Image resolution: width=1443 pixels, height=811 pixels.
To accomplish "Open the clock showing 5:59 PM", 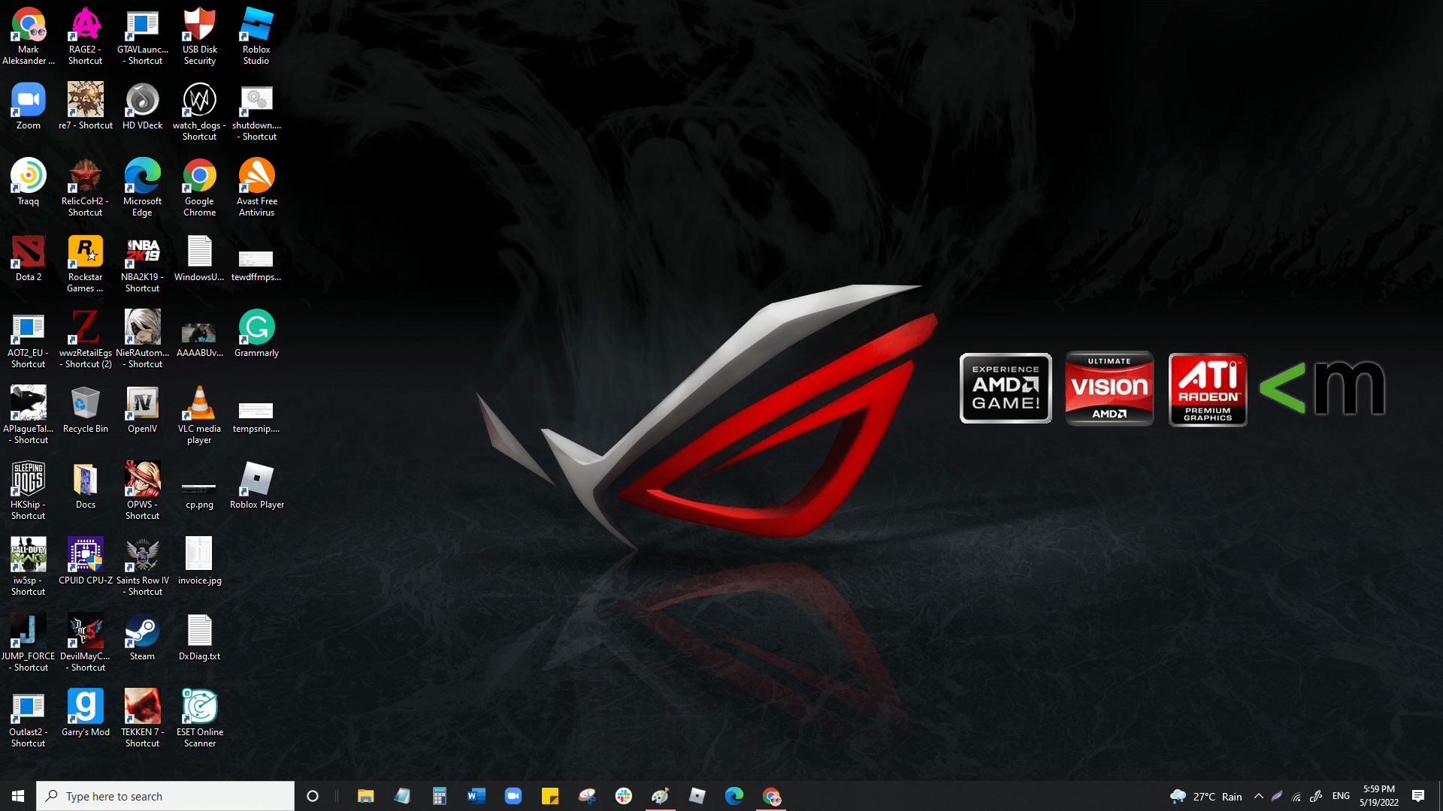I will 1379,796.
